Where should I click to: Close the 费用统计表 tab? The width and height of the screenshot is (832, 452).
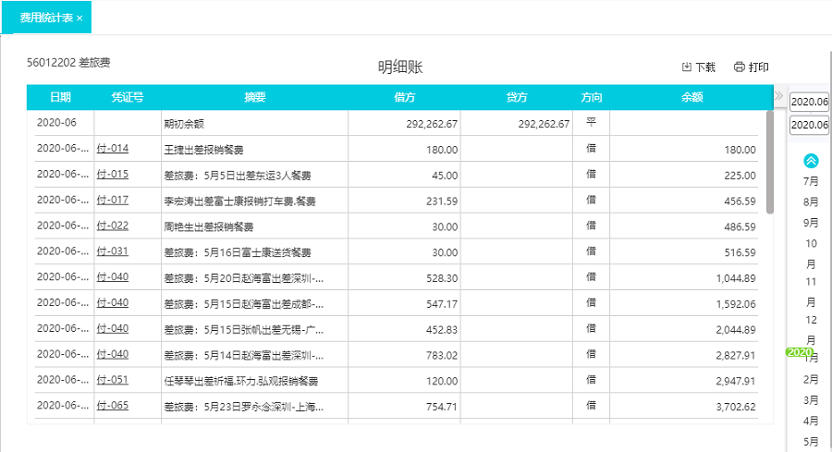click(80, 18)
